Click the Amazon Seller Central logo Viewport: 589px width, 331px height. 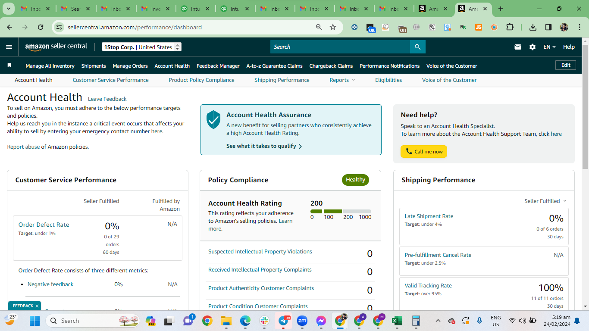pyautogui.click(x=56, y=47)
